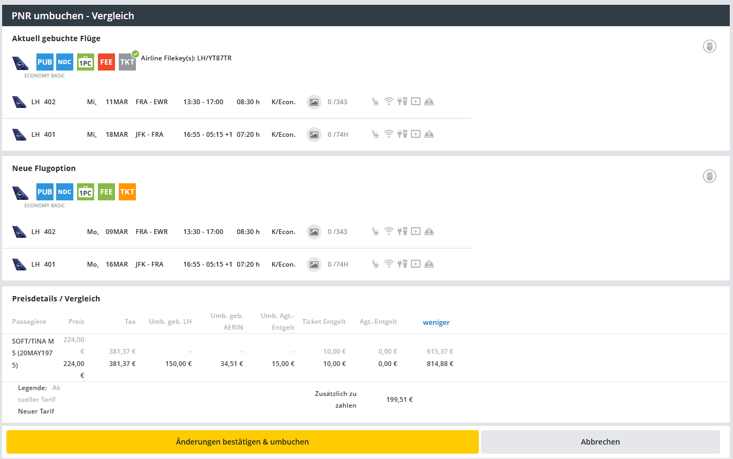Click the gray TKT badge with green checkmark

[127, 62]
